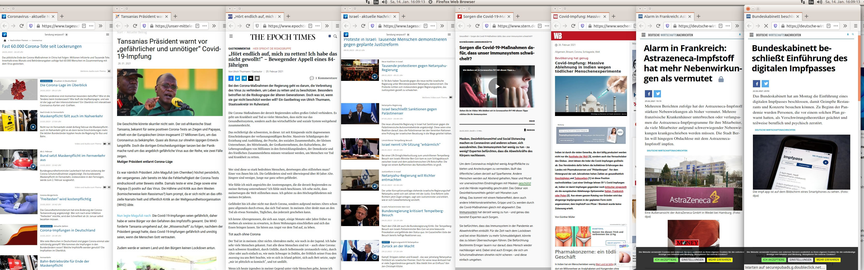Expand toolbar overflow chevron in Bundeskabinett window
The height and width of the screenshot is (270, 864).
(845, 26)
